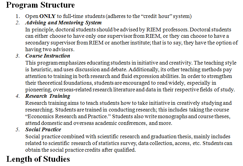
Task: Click the Program Structure heading
Action: pos(40,5)
